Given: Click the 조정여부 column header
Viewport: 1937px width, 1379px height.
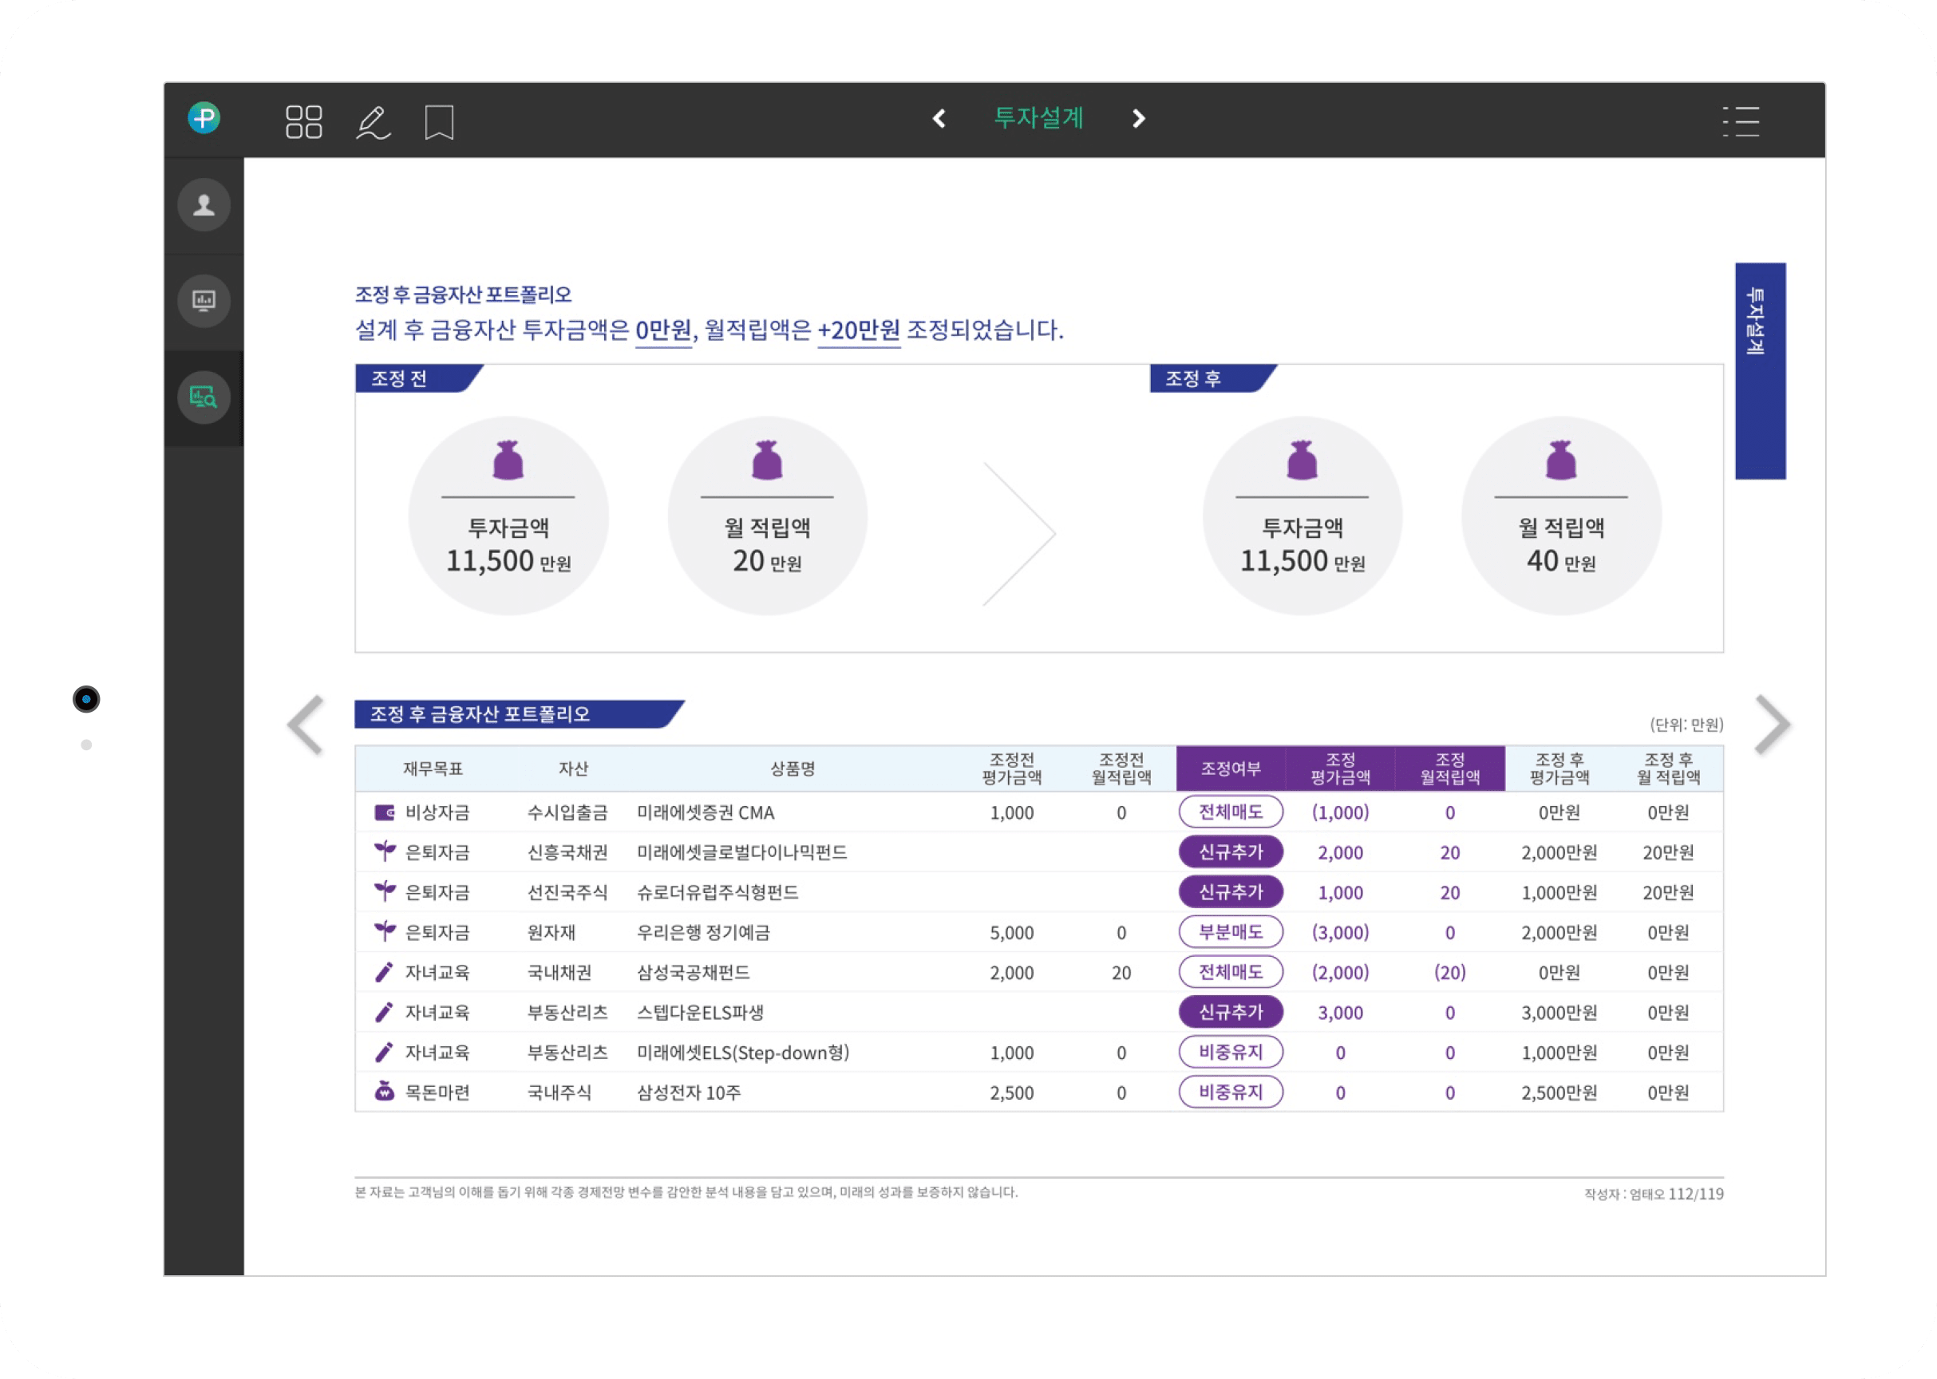Looking at the screenshot, I should point(1230,769).
